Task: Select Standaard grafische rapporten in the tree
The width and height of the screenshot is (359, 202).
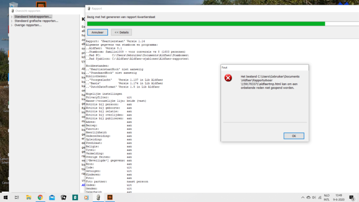Action: 36,21
